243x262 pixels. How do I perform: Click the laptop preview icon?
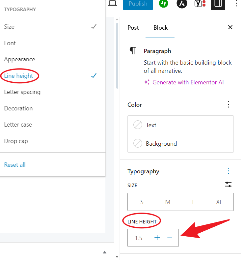113,3
